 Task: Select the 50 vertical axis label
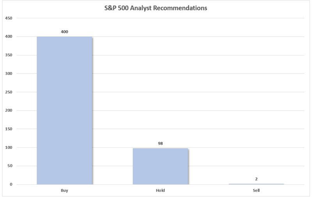[10, 166]
